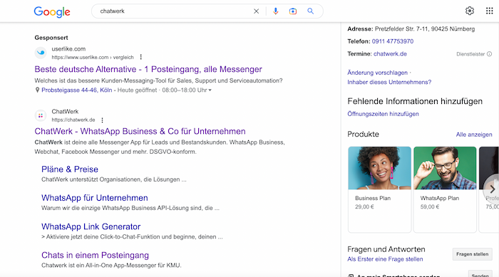Open the chatwerk.de Termine link
The width and height of the screenshot is (499, 277).
click(390, 54)
